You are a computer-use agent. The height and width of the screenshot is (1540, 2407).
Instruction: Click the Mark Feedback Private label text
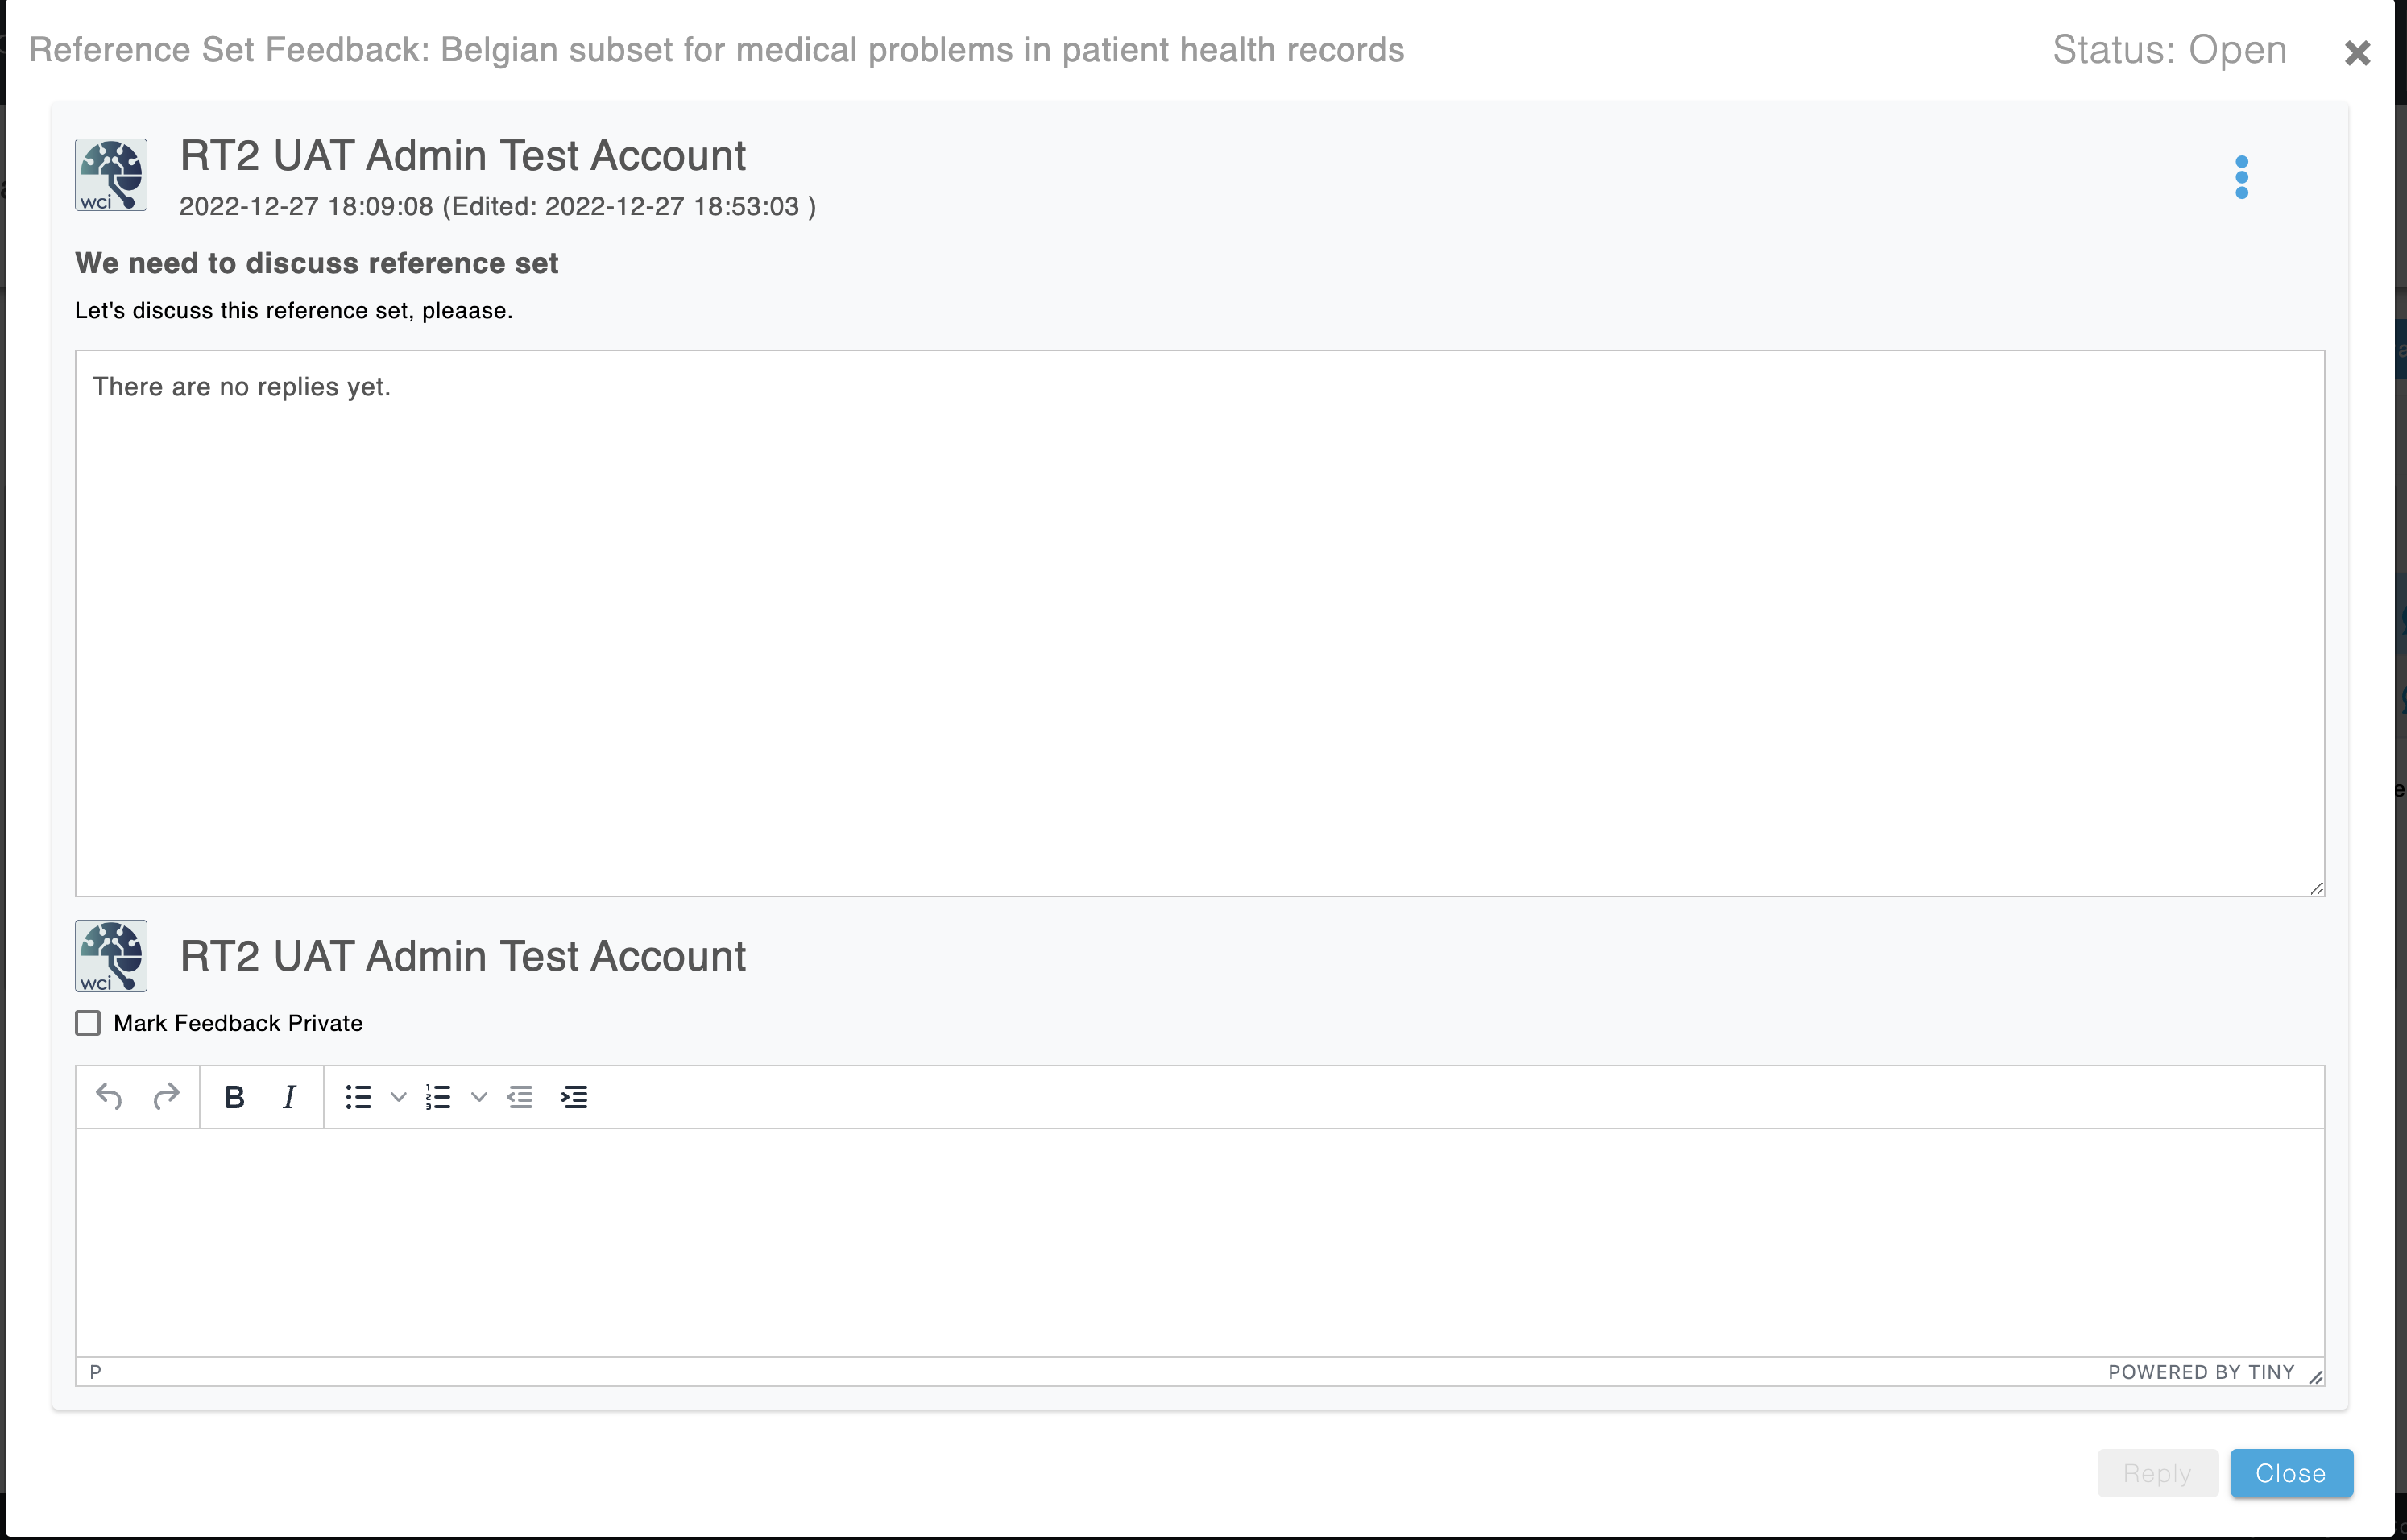point(238,1022)
